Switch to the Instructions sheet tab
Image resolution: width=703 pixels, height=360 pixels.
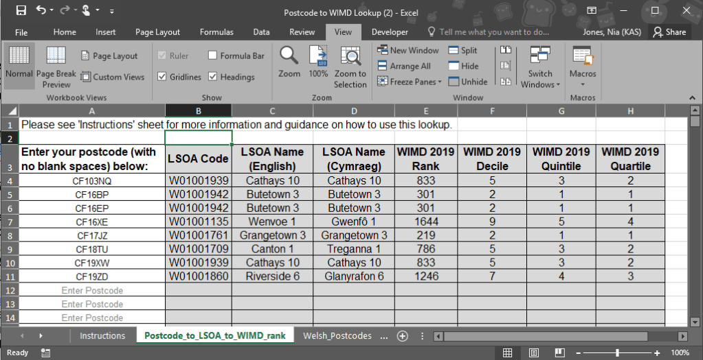tap(102, 336)
